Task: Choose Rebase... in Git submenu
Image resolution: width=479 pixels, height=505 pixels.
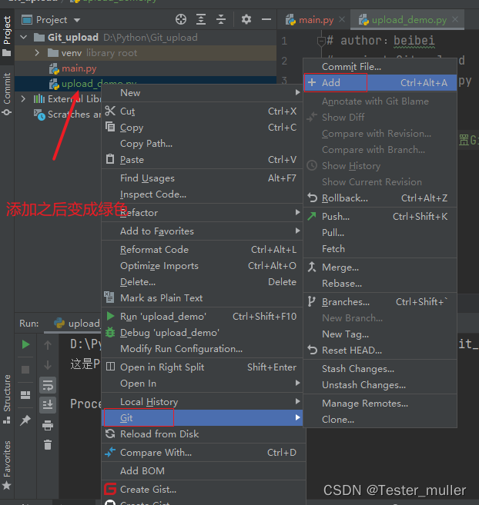Action: pos(380,284)
